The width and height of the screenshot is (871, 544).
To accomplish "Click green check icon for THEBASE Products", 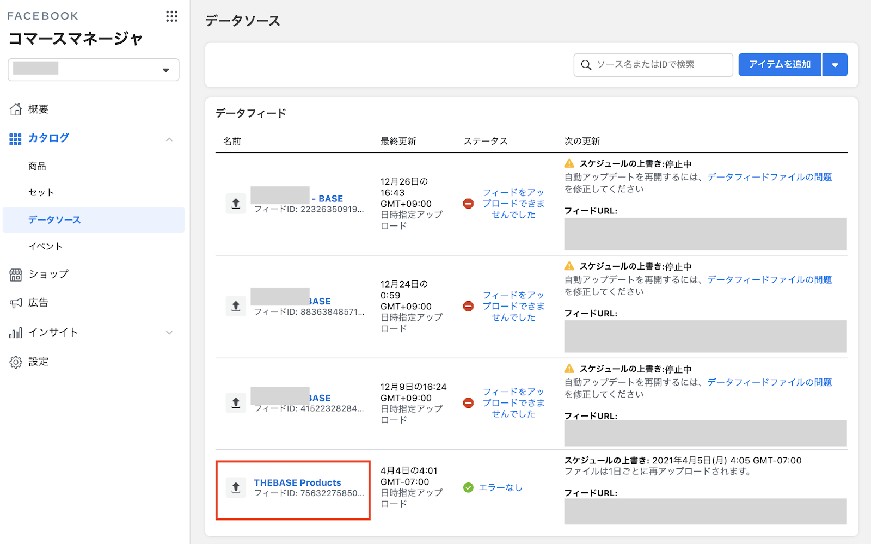I will click(468, 487).
